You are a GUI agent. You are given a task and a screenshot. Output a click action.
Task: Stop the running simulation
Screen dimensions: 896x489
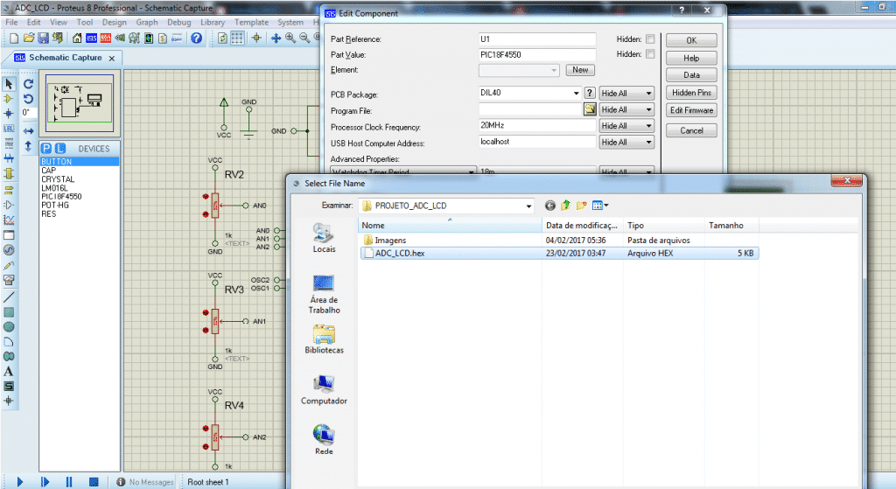(x=93, y=481)
